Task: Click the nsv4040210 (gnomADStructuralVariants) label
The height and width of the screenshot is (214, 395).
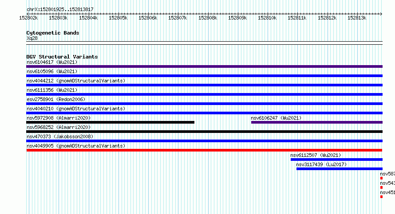Action: tap(76, 109)
